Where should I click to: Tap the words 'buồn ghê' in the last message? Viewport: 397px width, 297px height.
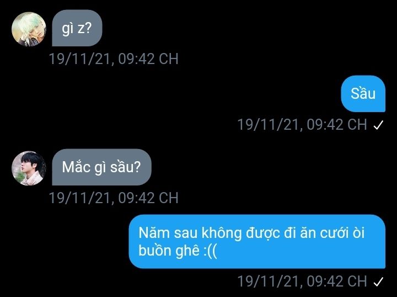[x=169, y=251]
